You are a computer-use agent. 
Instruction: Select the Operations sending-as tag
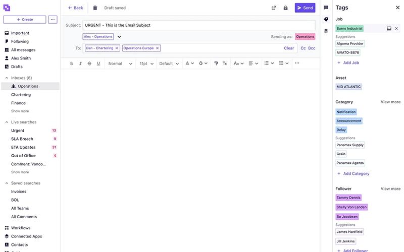pyautogui.click(x=305, y=37)
